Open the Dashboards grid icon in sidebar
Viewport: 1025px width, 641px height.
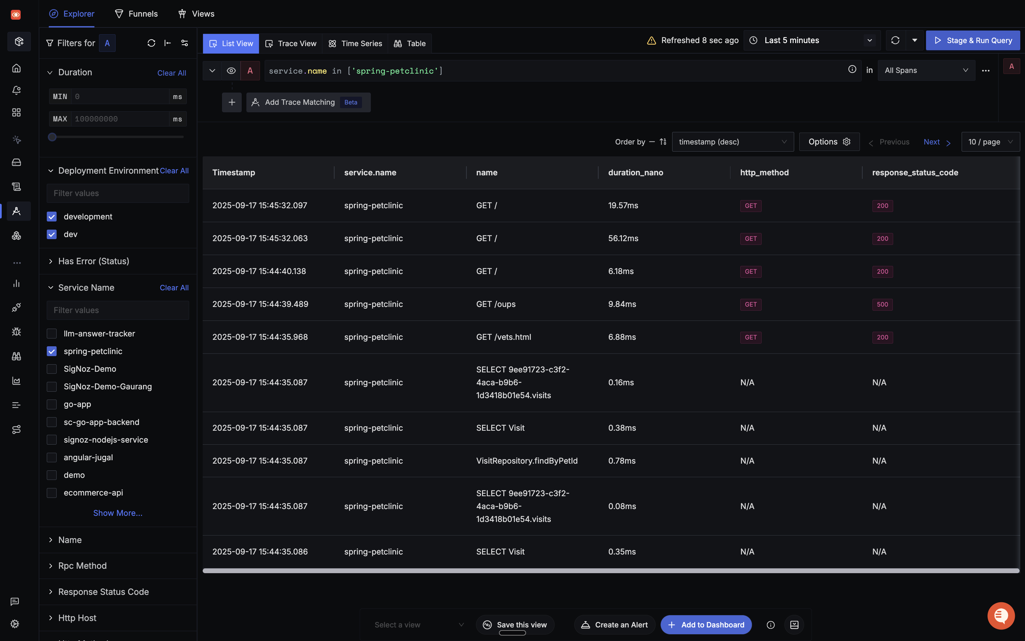pyautogui.click(x=17, y=112)
